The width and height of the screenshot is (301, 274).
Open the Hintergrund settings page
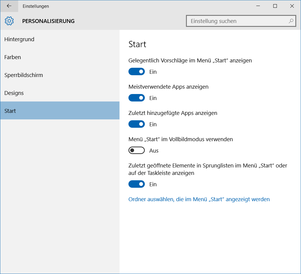tap(19, 39)
